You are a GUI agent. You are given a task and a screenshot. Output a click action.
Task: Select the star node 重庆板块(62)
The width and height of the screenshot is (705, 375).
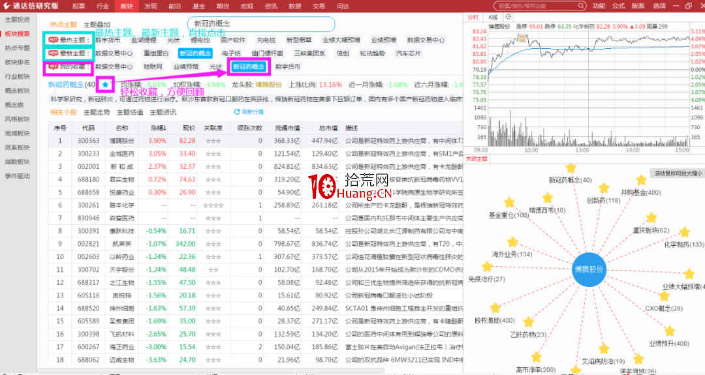[x=651, y=218]
